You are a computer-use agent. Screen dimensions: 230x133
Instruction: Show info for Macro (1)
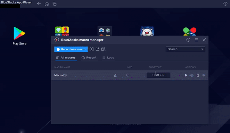(x=128, y=75)
